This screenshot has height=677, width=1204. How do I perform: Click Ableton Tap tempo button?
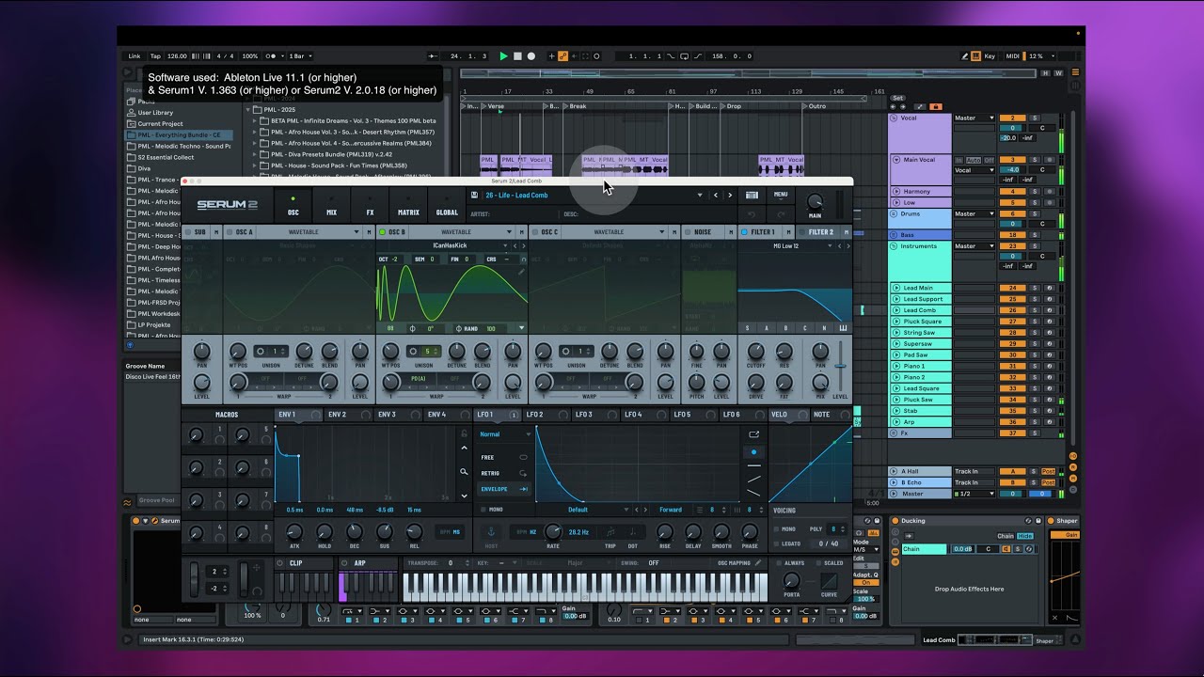[x=156, y=56]
